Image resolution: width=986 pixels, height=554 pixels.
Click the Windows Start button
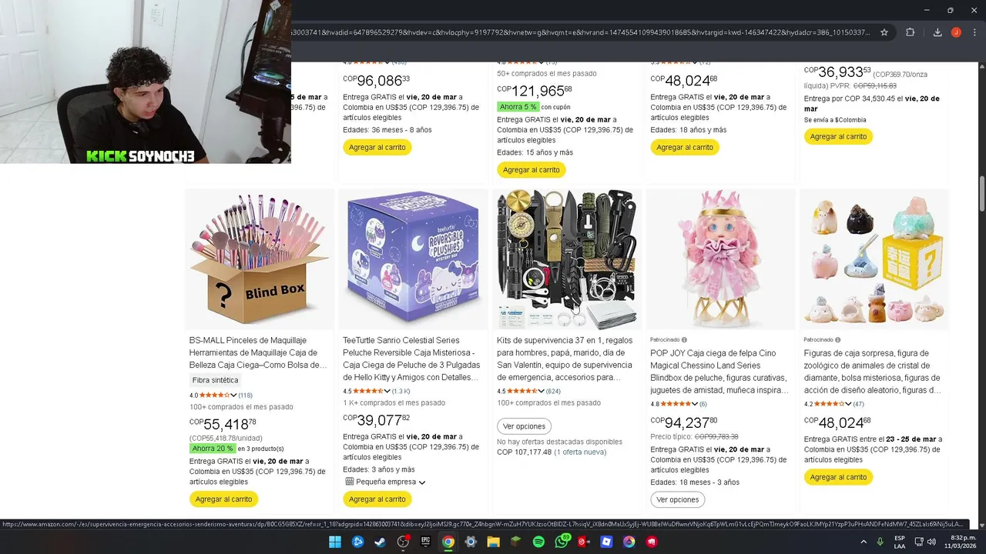[x=335, y=542]
